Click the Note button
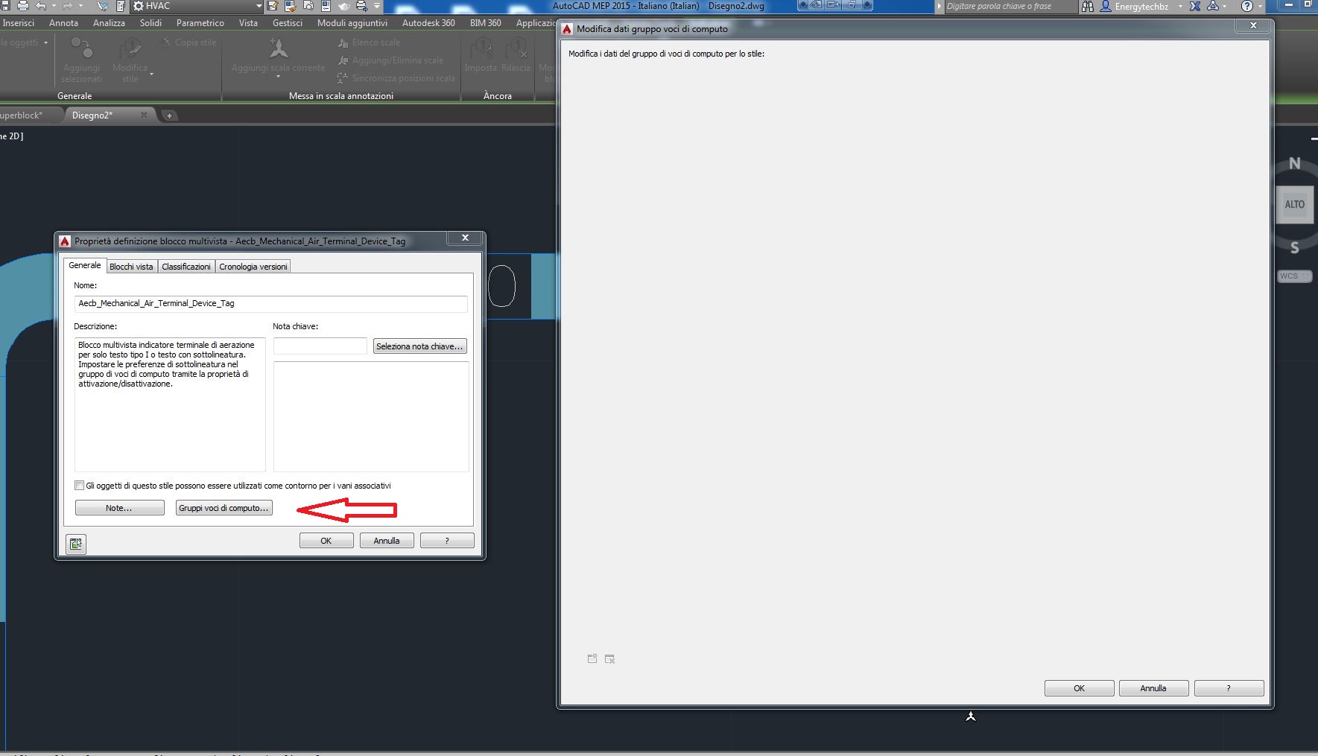Viewport: 1318px width, 756px height. [x=119, y=508]
